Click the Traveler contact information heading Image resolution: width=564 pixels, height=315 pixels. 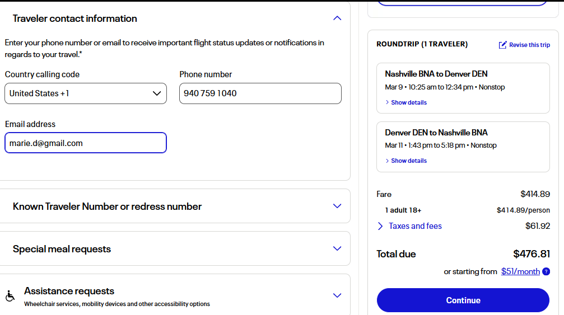pos(75,18)
